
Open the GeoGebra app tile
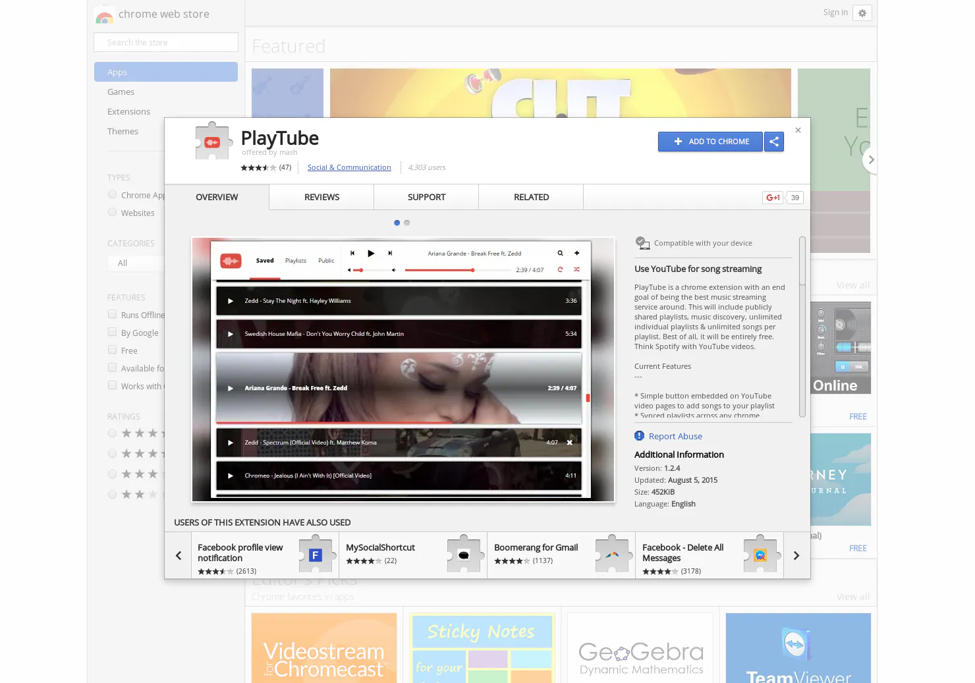pos(640,648)
